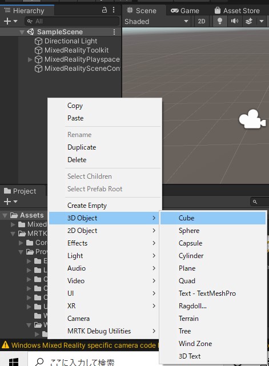Toggle scene effects layers icon
The height and width of the screenshot is (366, 269).
(x=249, y=21)
